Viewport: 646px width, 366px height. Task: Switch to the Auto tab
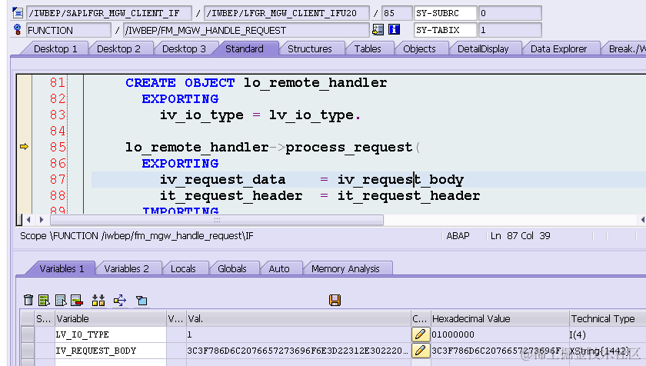[279, 269]
